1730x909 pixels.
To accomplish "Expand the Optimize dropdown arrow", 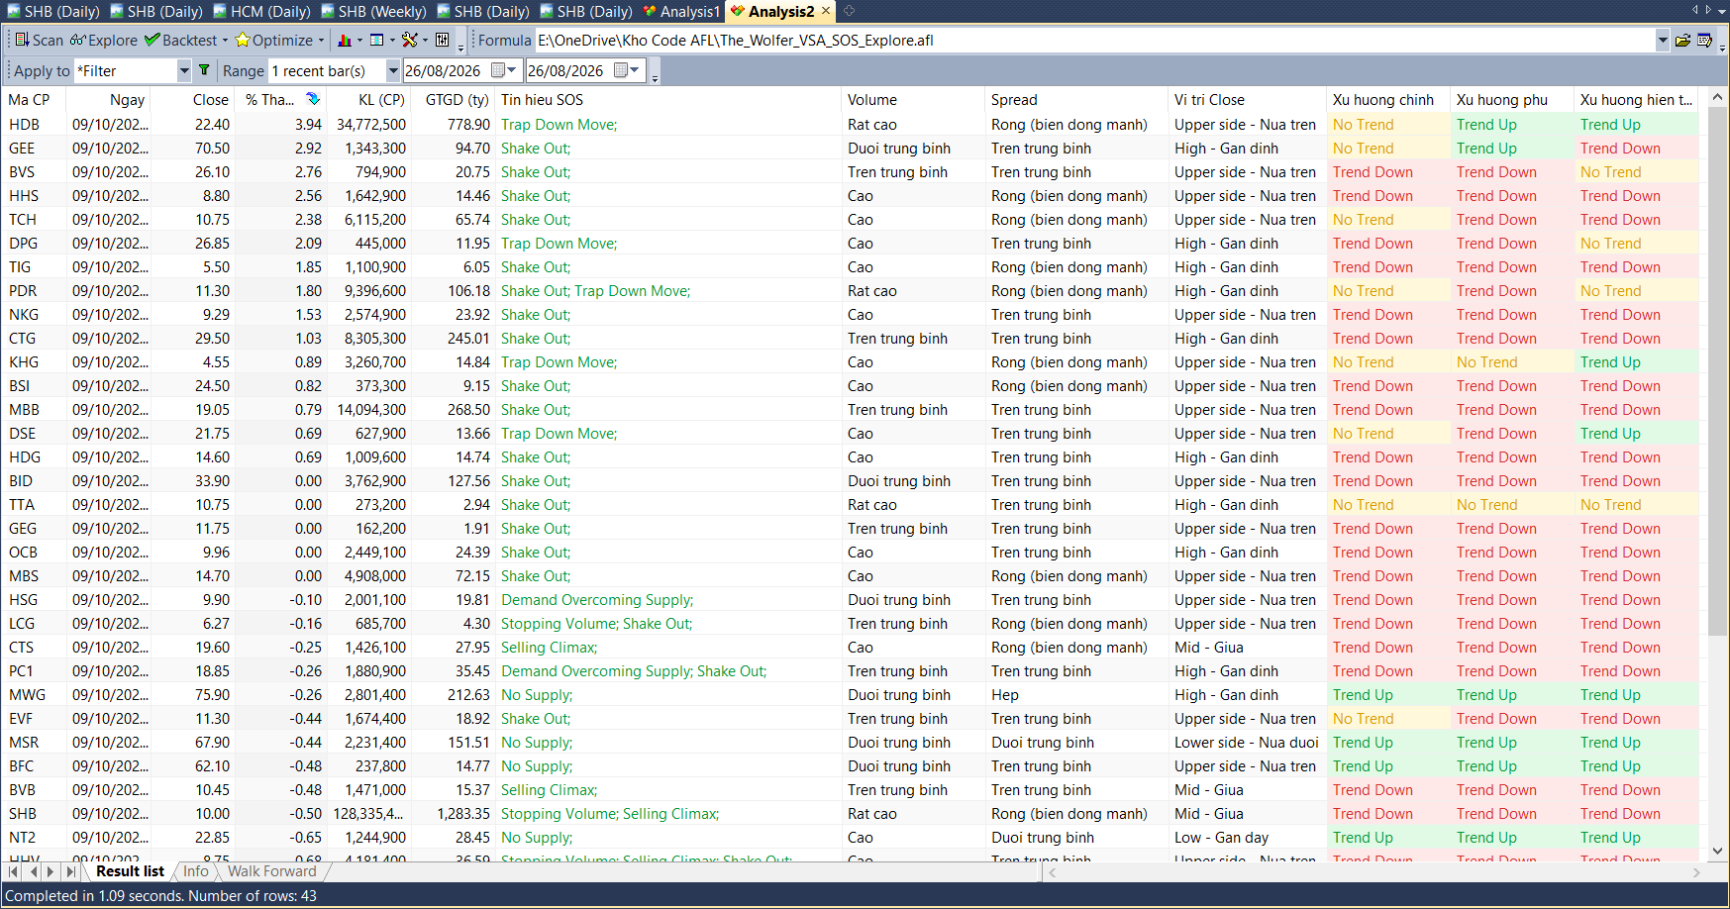I will [x=321, y=41].
